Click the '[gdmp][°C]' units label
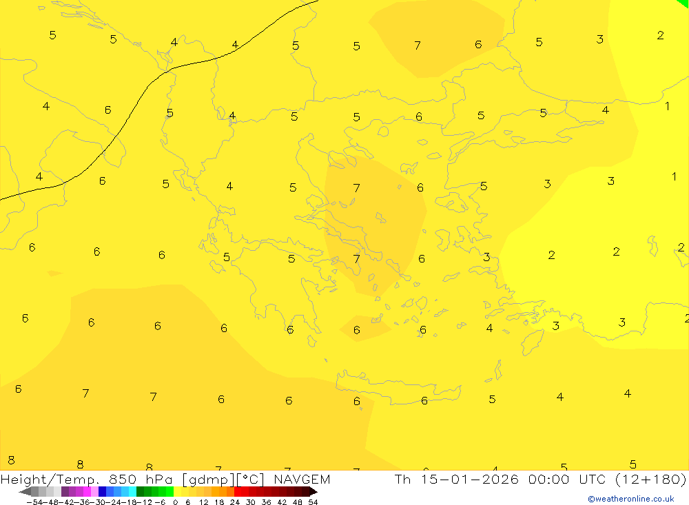Screen dimensions: 689x505 point(223,479)
